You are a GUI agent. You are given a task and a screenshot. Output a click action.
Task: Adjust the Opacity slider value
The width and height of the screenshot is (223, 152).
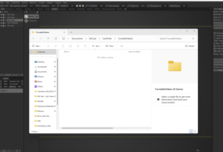point(143,6)
